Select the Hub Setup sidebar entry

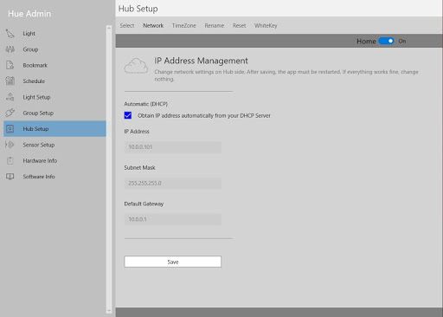point(55,129)
